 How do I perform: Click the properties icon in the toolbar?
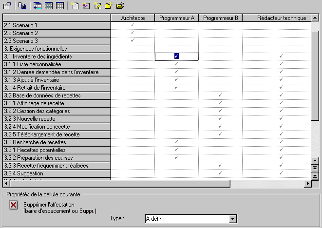7,6
